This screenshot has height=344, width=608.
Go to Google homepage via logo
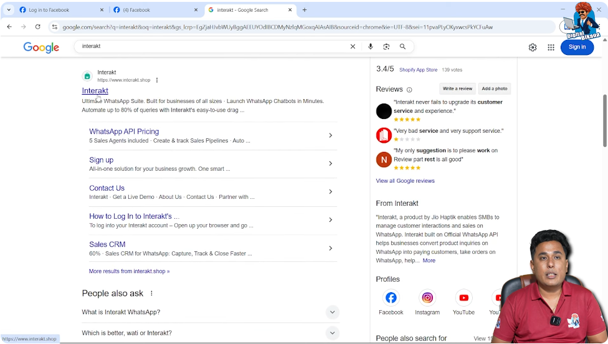41,47
